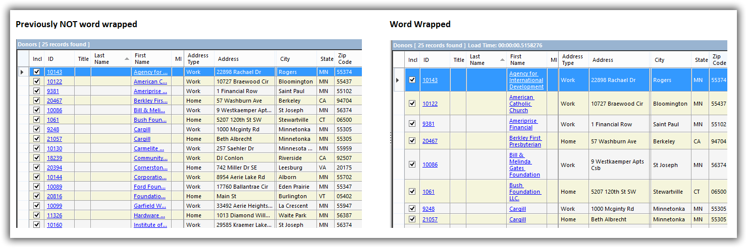The width and height of the screenshot is (747, 248).
Task: Uncheck the Incl checkbox for donor 10130
Action: (36, 148)
